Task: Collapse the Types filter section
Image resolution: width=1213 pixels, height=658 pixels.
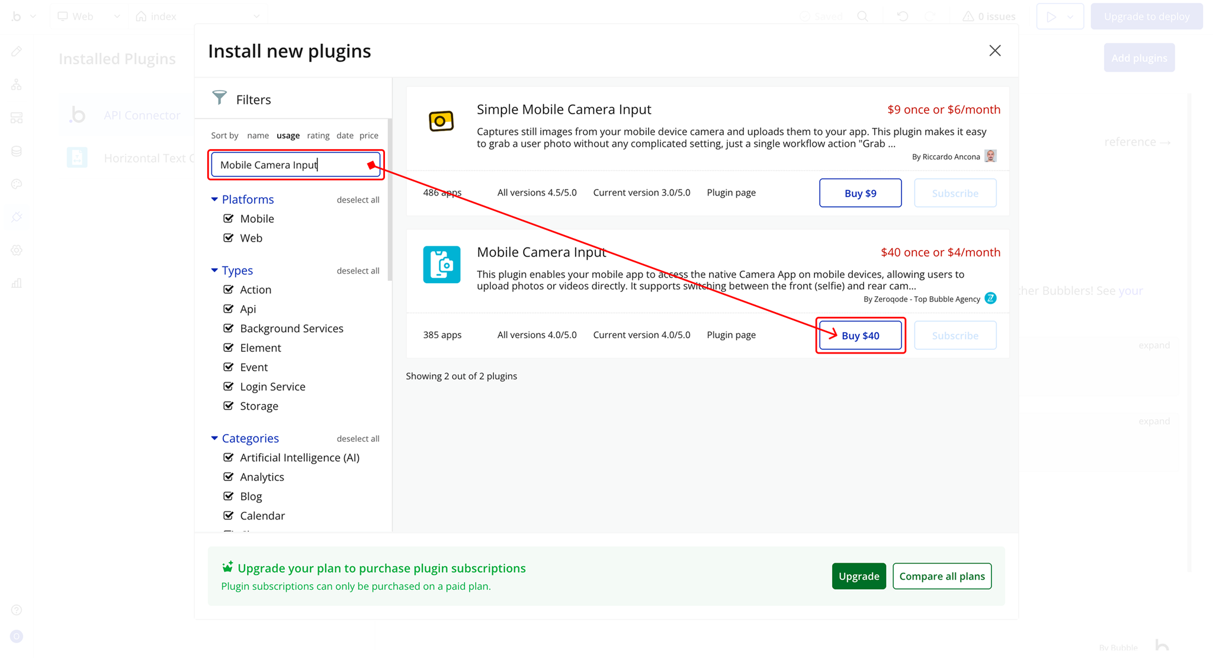Action: pyautogui.click(x=214, y=271)
